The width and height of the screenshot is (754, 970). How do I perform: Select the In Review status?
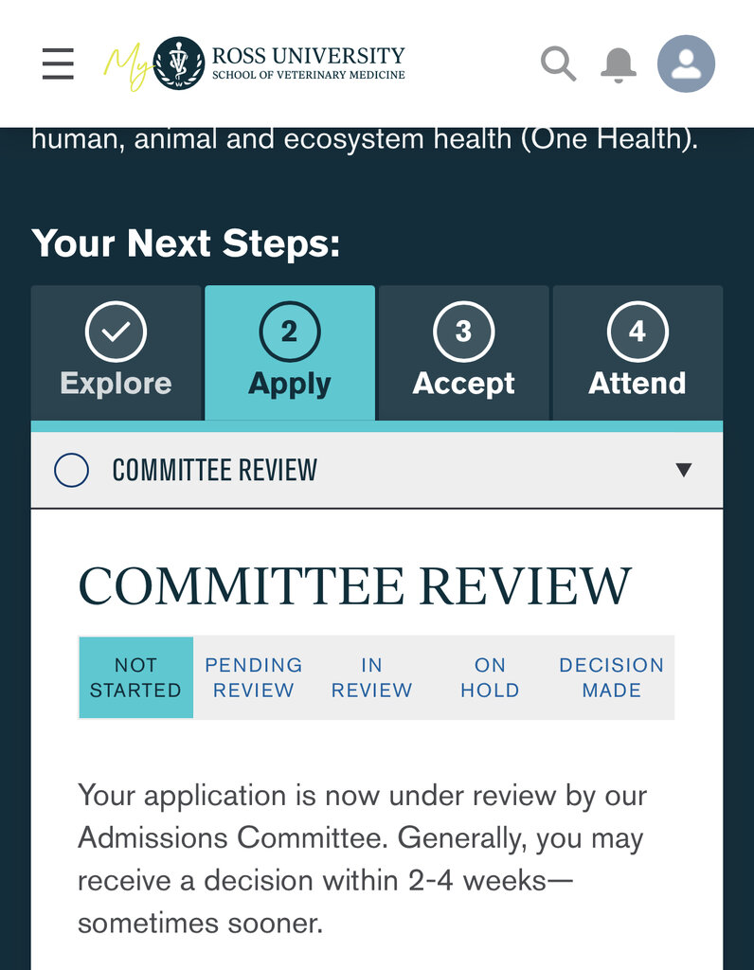pyautogui.click(x=371, y=677)
